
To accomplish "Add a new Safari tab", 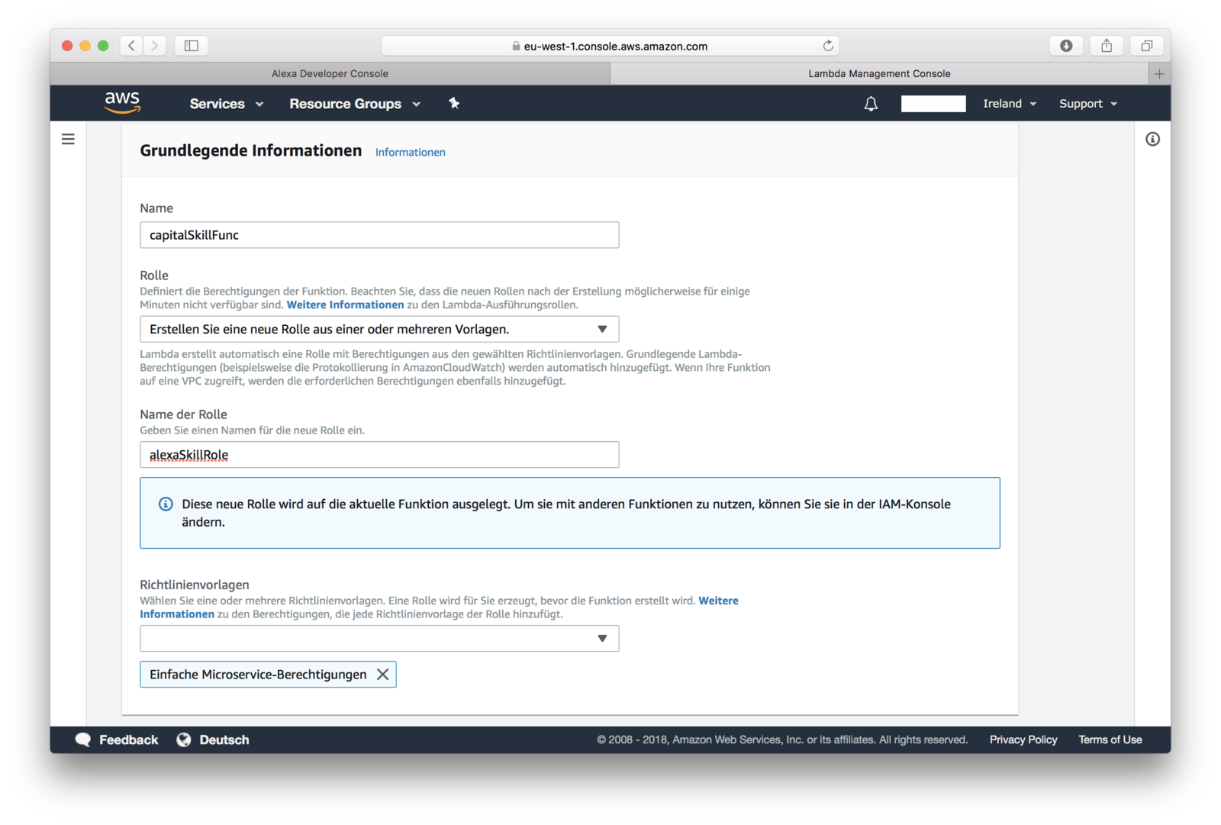I will pyautogui.click(x=1159, y=74).
